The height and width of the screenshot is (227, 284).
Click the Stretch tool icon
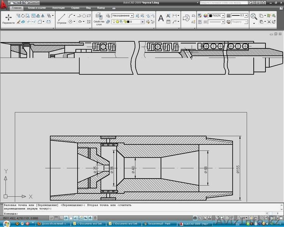(28, 16)
